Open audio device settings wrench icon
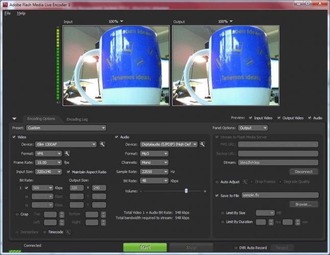This screenshot has height=255, width=330. point(202,144)
